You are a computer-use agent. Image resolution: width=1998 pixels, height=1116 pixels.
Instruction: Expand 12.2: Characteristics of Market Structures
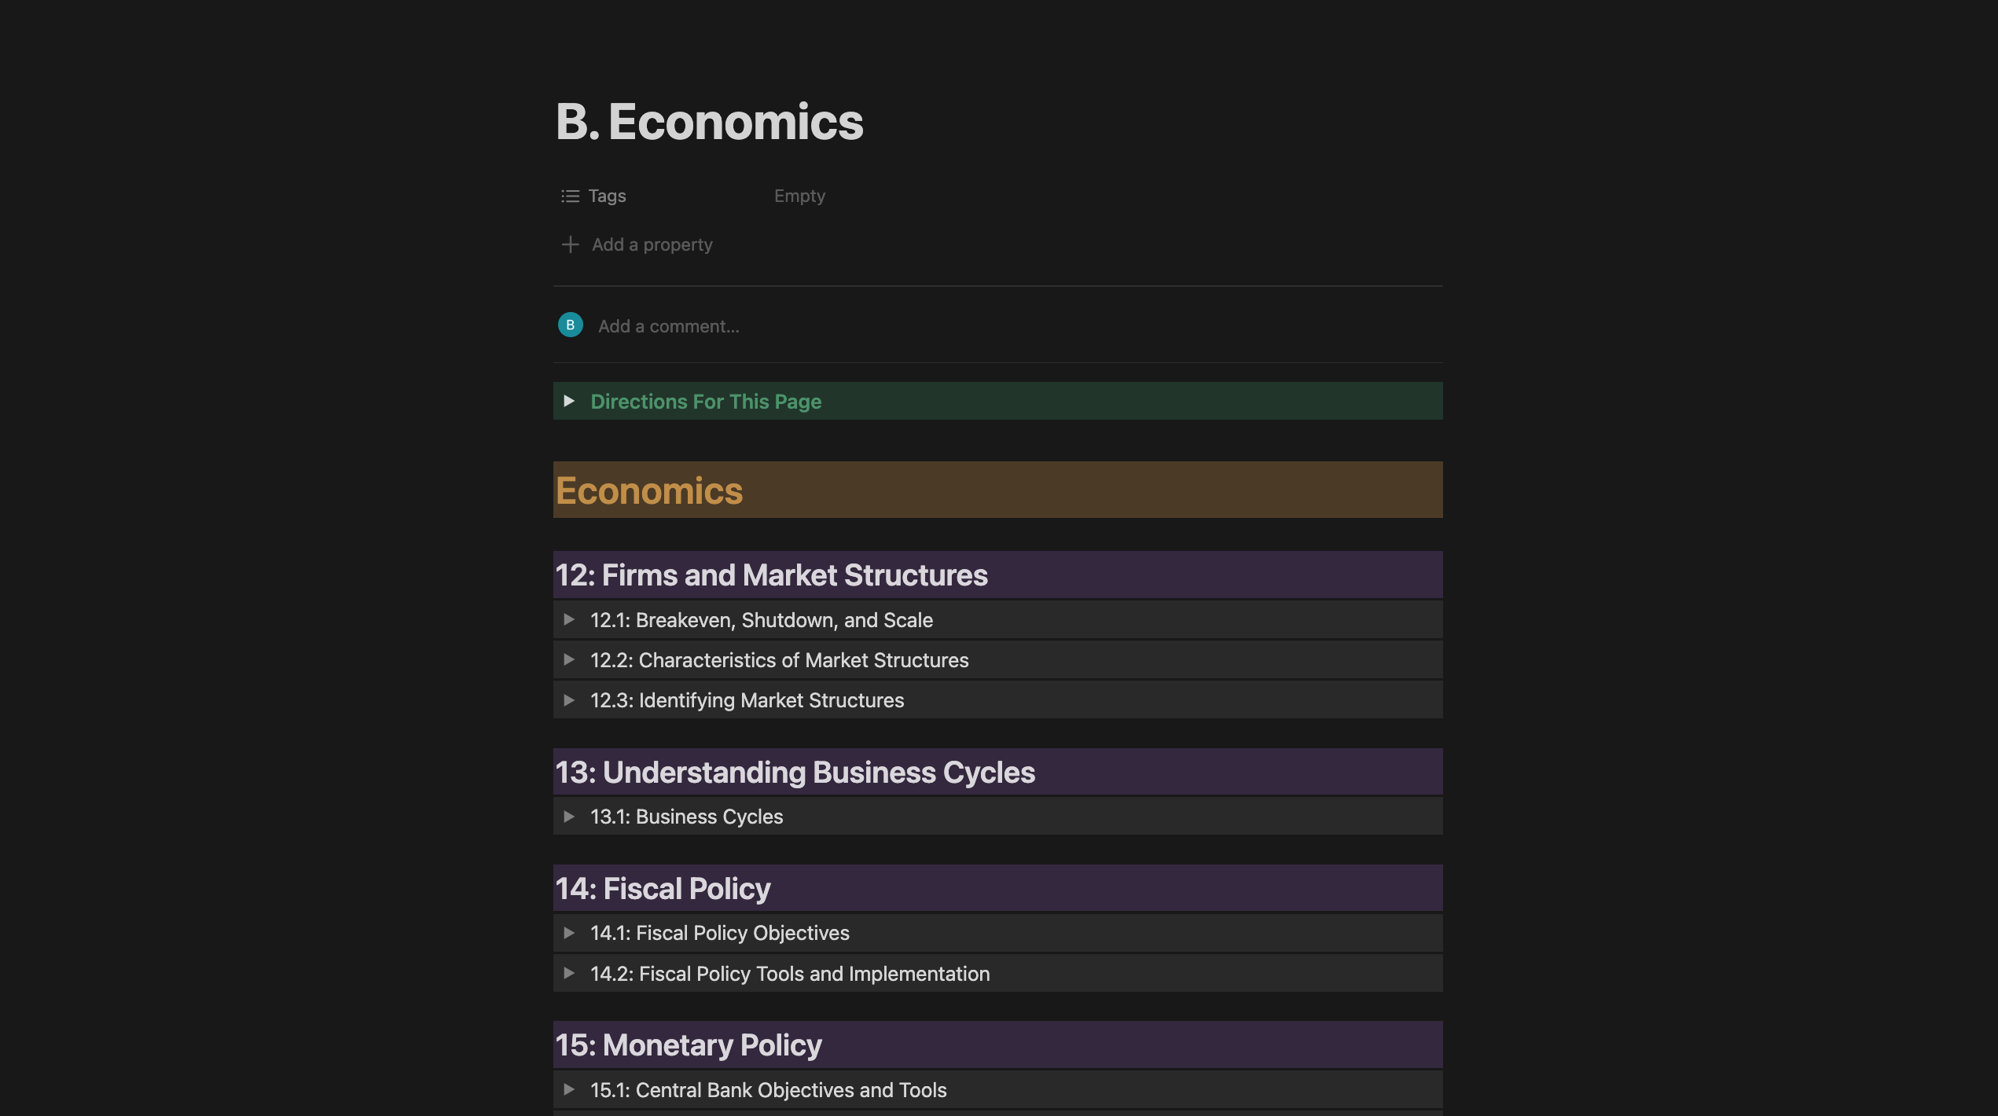pyautogui.click(x=569, y=660)
